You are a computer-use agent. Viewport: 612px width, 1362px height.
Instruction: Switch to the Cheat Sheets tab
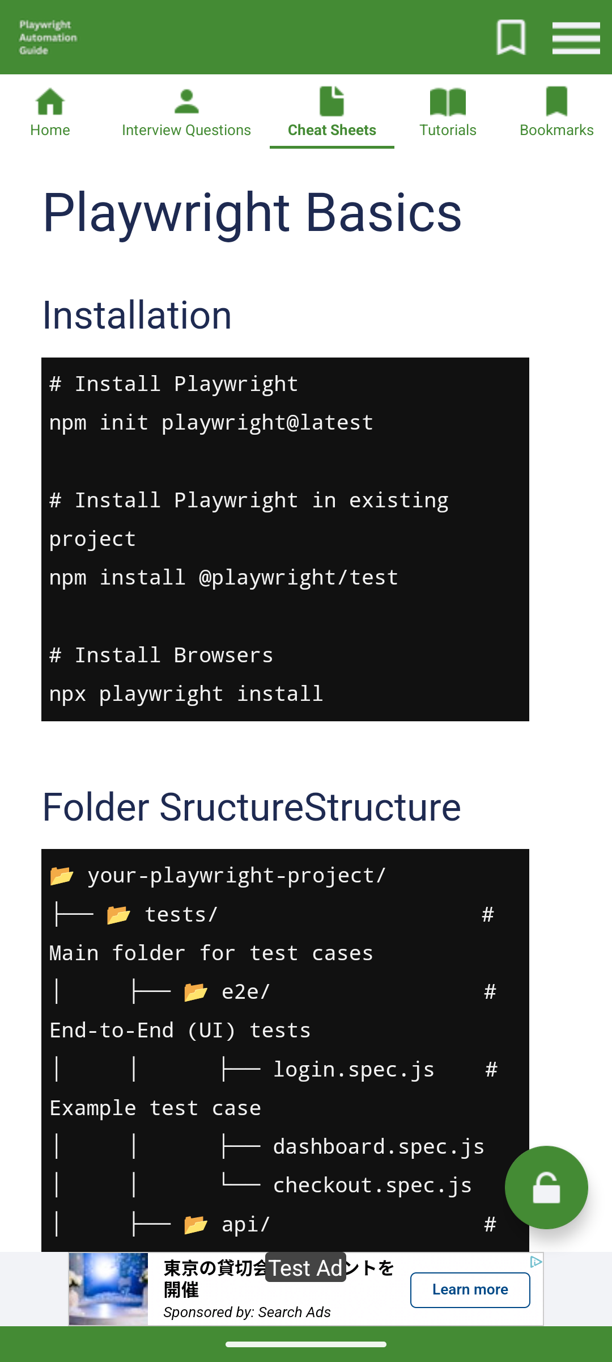332,130
